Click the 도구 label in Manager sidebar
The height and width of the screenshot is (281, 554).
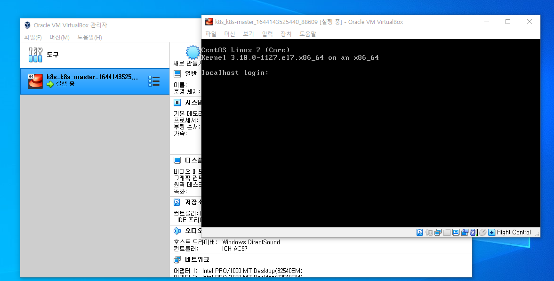coord(53,55)
